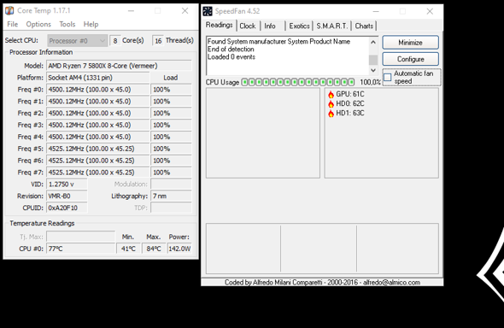Screen dimensions: 504x328
Task: Switch to the Readings tab in SpeedFan
Action: (x=220, y=25)
